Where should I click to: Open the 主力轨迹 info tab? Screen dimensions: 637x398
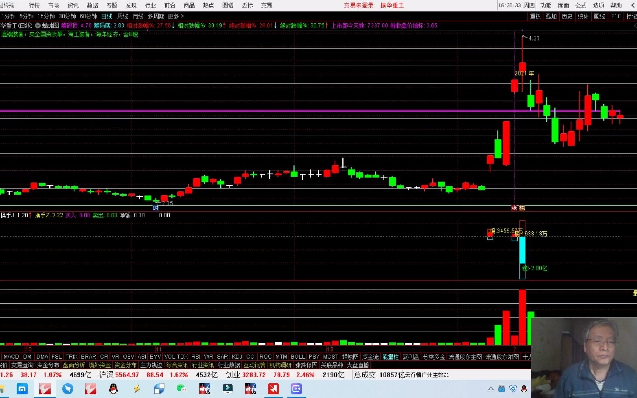click(x=151, y=365)
